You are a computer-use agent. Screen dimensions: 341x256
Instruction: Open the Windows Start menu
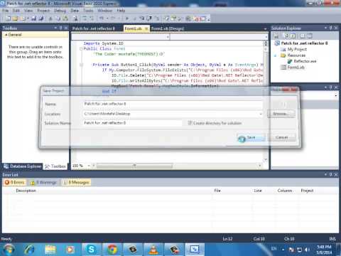coord(9,250)
